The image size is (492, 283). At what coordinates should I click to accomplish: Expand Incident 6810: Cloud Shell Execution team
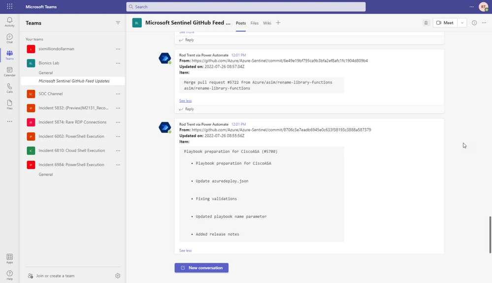(x=71, y=150)
